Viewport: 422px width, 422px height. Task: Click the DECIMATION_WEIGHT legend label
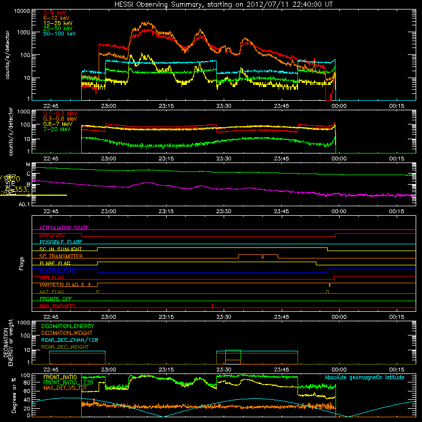click(x=67, y=333)
